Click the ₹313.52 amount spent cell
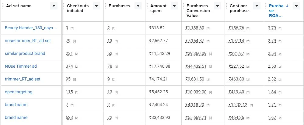This screenshot has height=125, width=304. click(157, 28)
